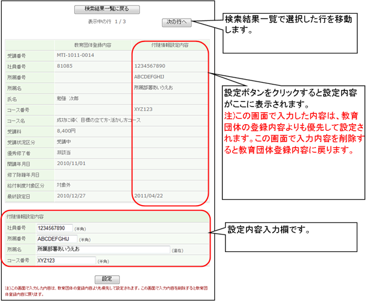Select the 所属名 text input field
Image resolution: width=371 pixels, height=301 pixels.
click(x=103, y=249)
